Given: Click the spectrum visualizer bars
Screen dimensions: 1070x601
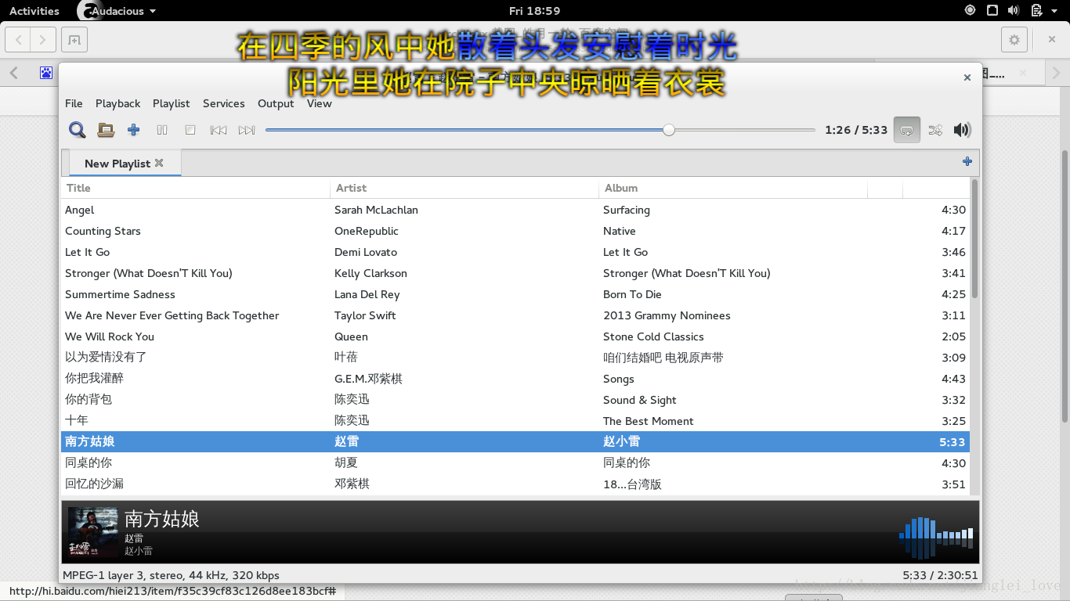Looking at the screenshot, I should pos(936,538).
